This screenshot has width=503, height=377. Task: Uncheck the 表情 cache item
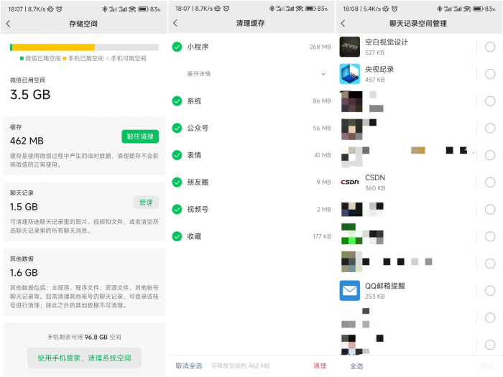[177, 155]
